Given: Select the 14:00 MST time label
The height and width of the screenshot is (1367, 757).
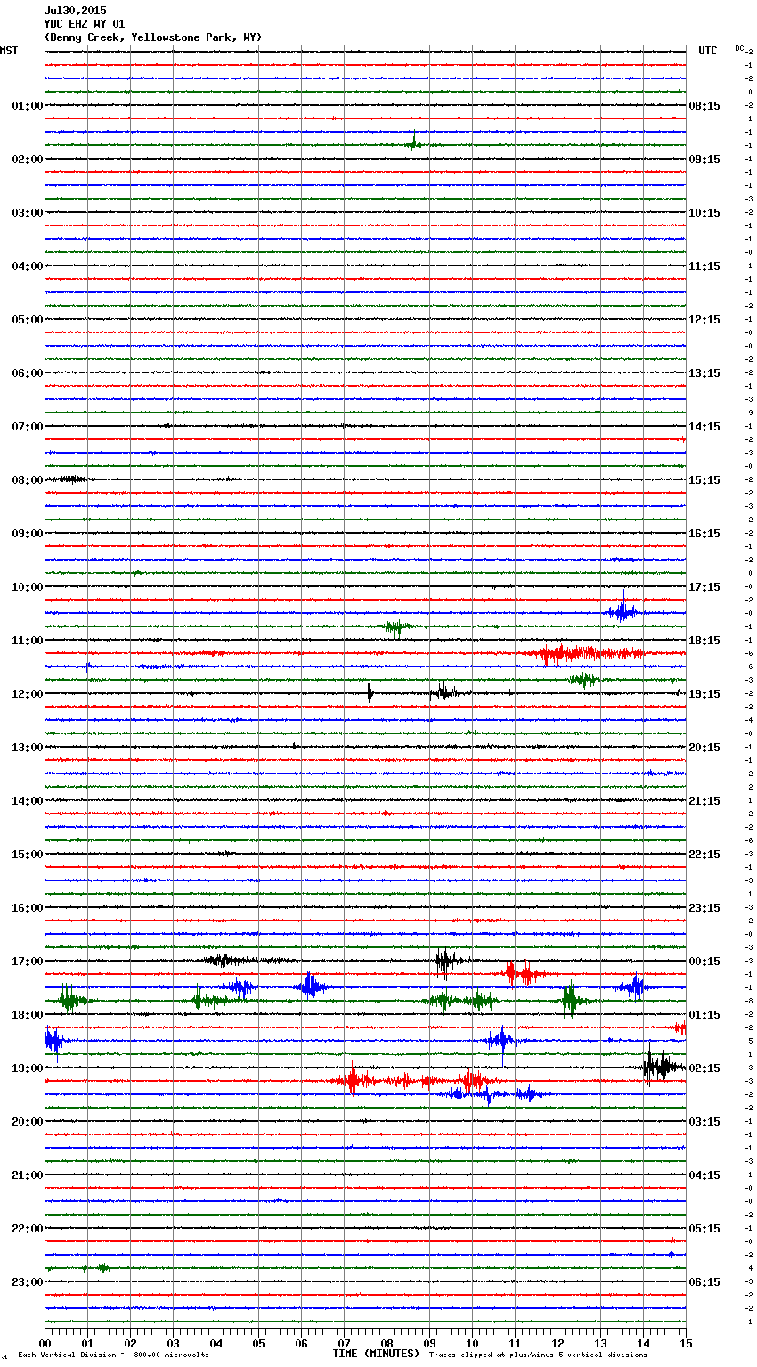Looking at the screenshot, I should tap(27, 801).
